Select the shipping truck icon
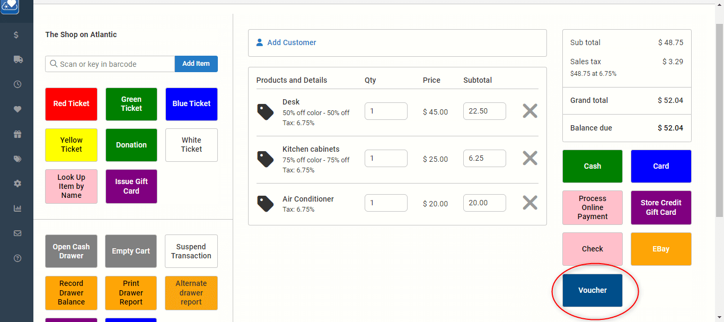The height and width of the screenshot is (322, 724). coord(17,59)
